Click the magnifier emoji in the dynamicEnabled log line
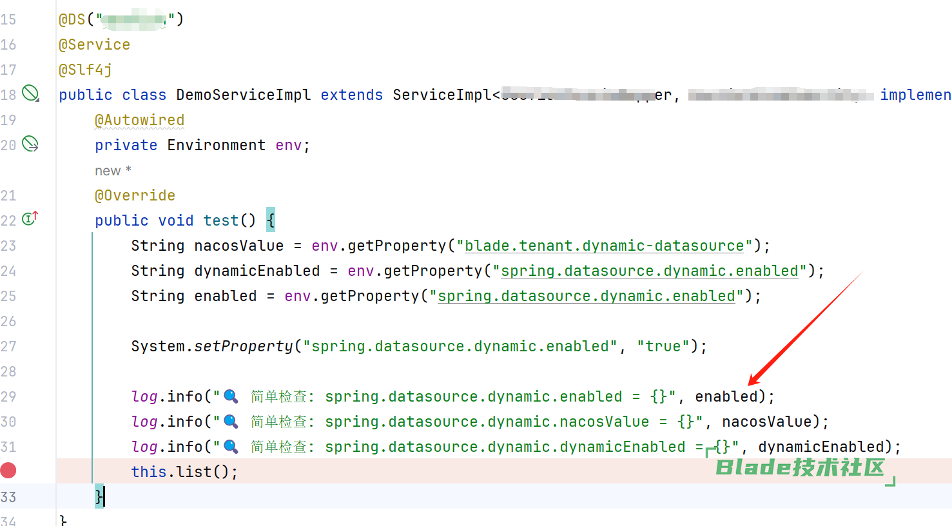The height and width of the screenshot is (526, 952). point(231,447)
